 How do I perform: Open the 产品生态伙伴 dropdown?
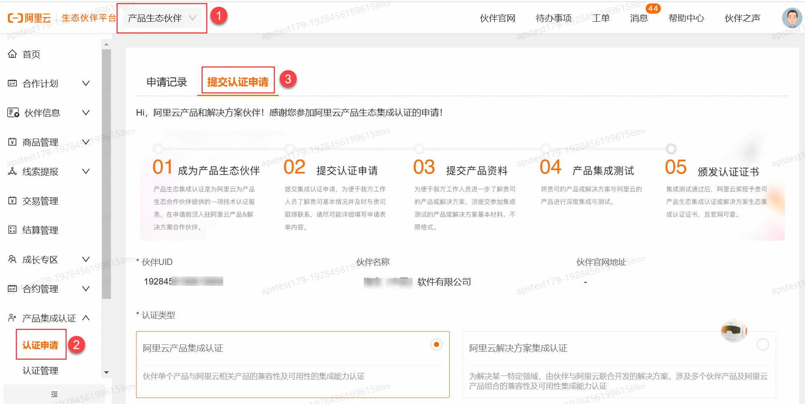pos(162,18)
